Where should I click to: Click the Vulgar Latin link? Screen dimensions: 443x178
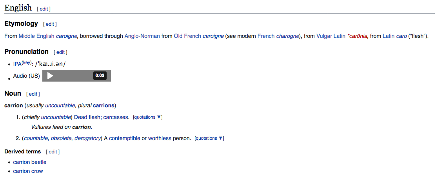[x=331, y=36]
